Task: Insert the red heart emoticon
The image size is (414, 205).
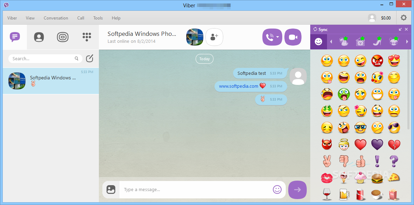Action: pyautogui.click(x=361, y=144)
